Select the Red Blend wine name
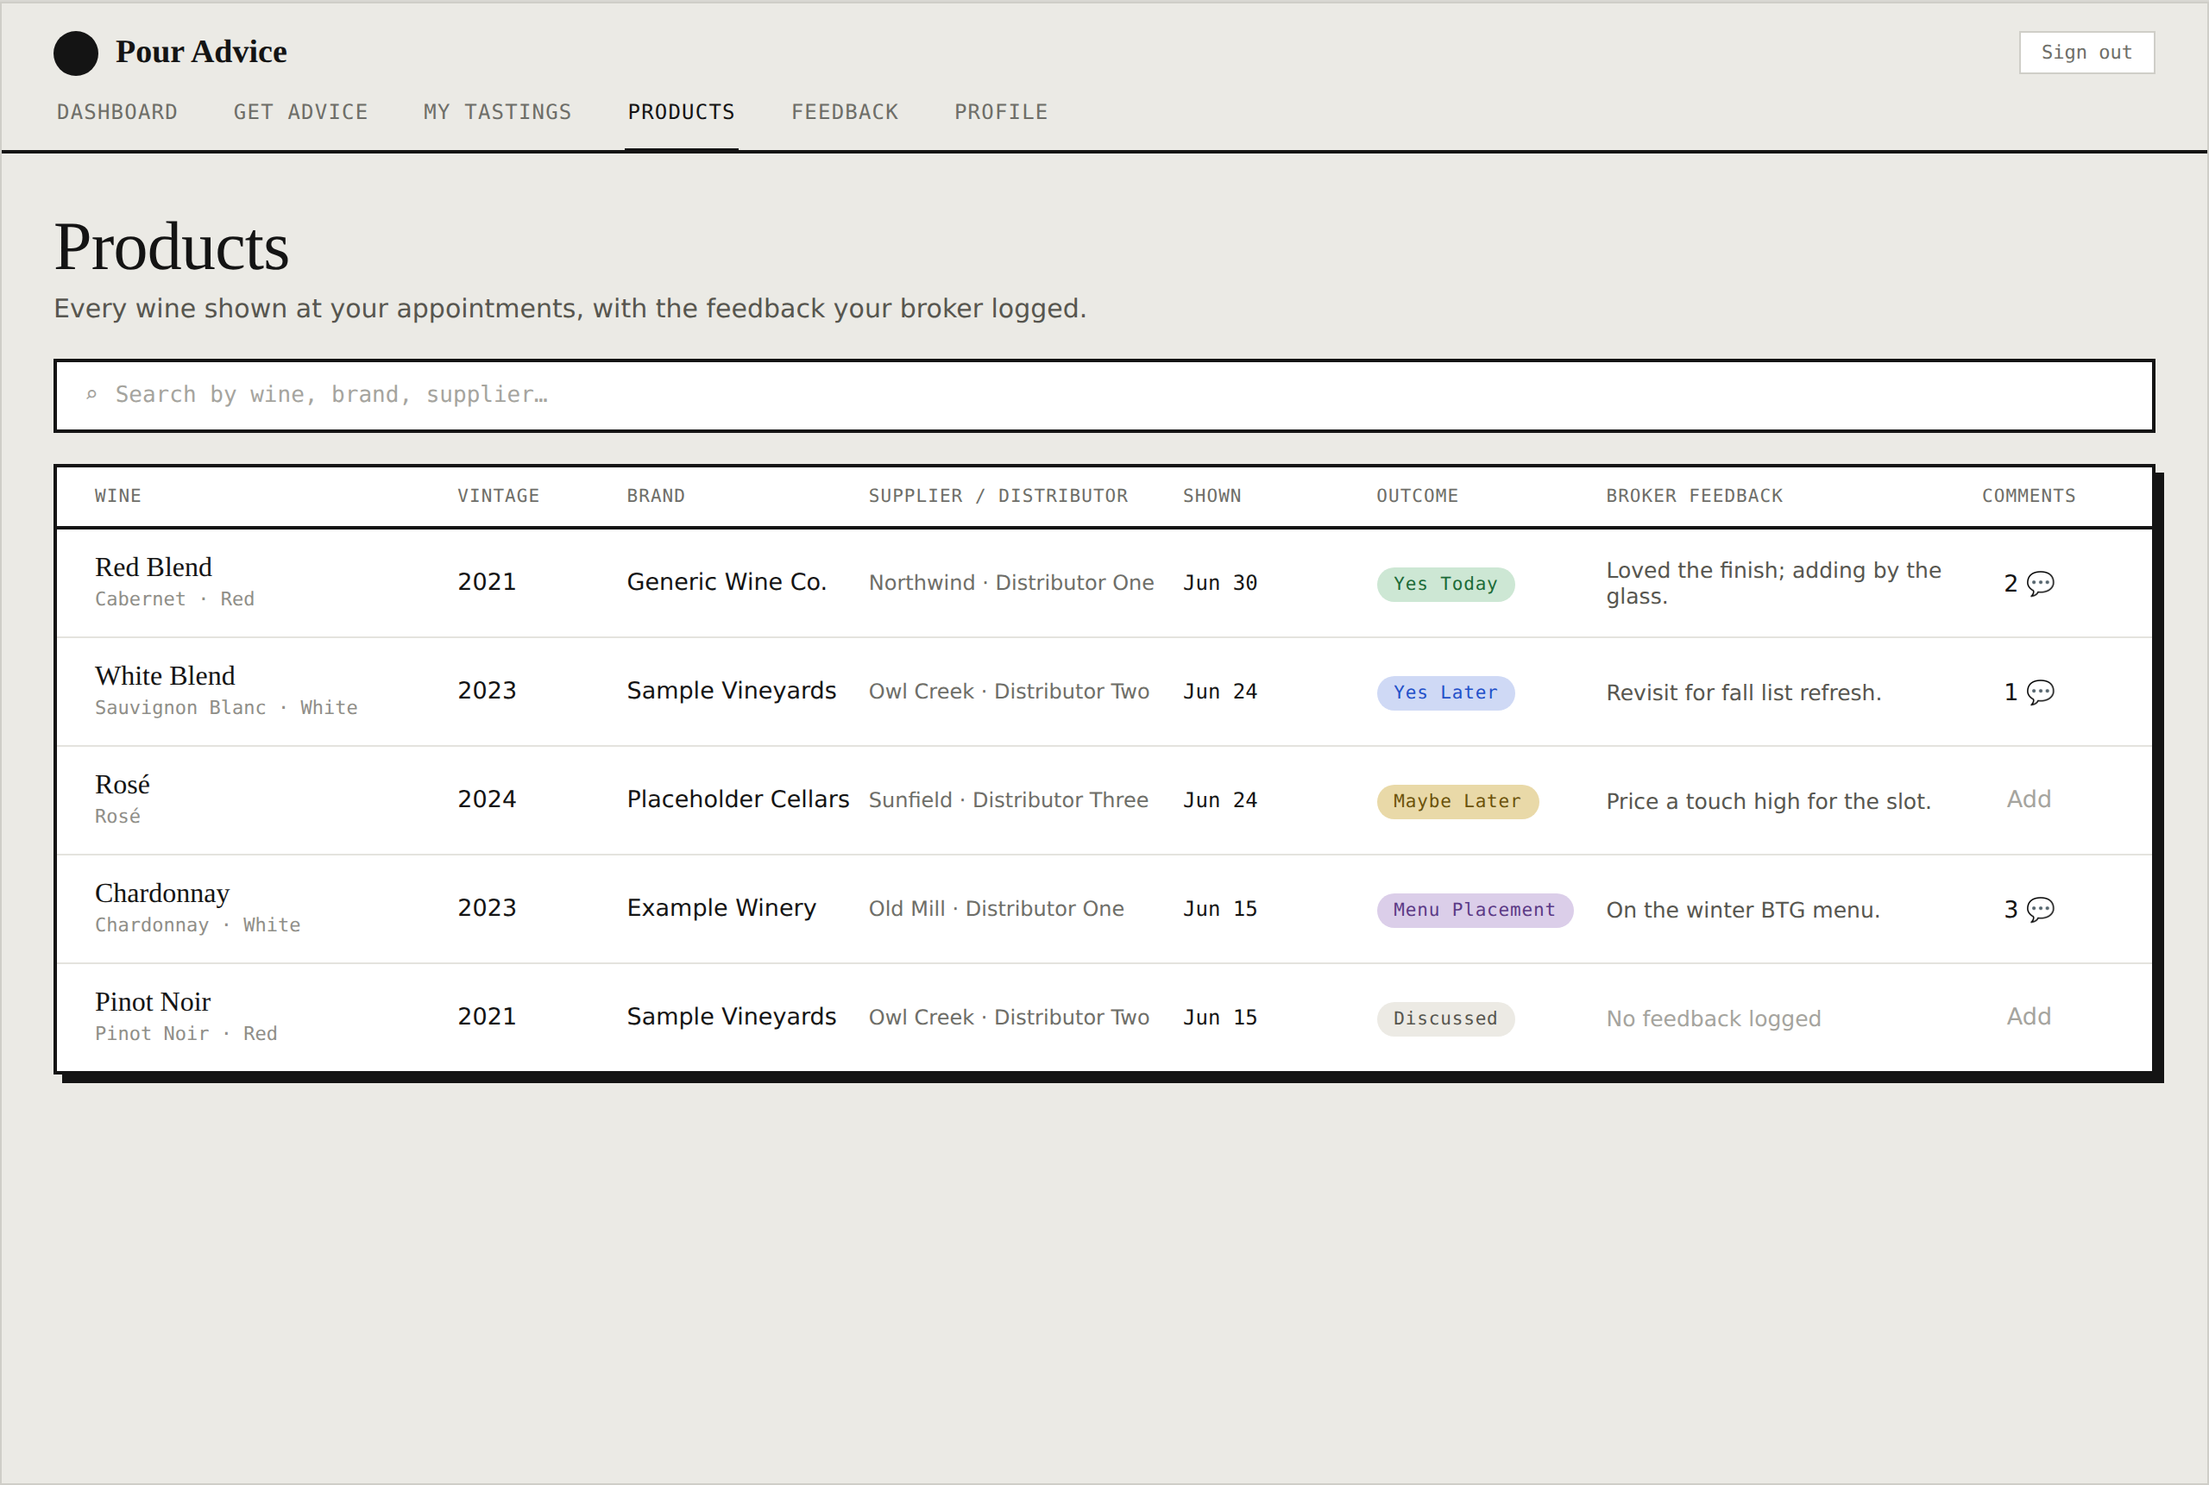2209x1485 pixels. pos(154,567)
